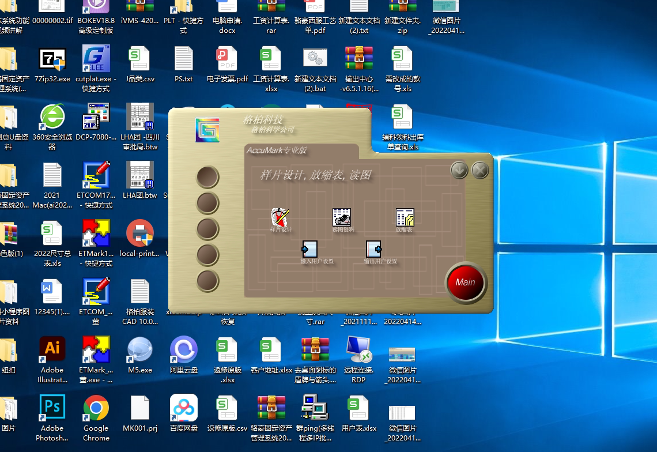Select the AccuMark专业版 tab
This screenshot has width=657, height=452.
pos(277,151)
